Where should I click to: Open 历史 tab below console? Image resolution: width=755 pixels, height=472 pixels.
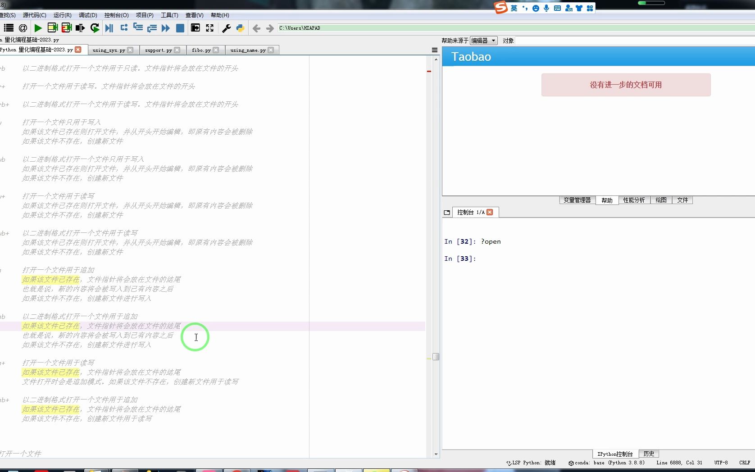(649, 454)
